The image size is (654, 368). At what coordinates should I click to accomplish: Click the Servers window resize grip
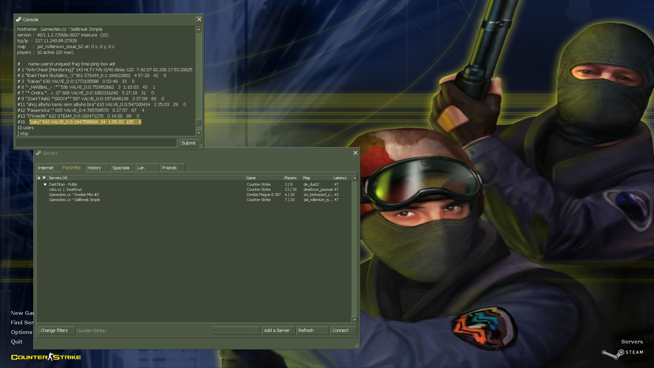point(356,346)
